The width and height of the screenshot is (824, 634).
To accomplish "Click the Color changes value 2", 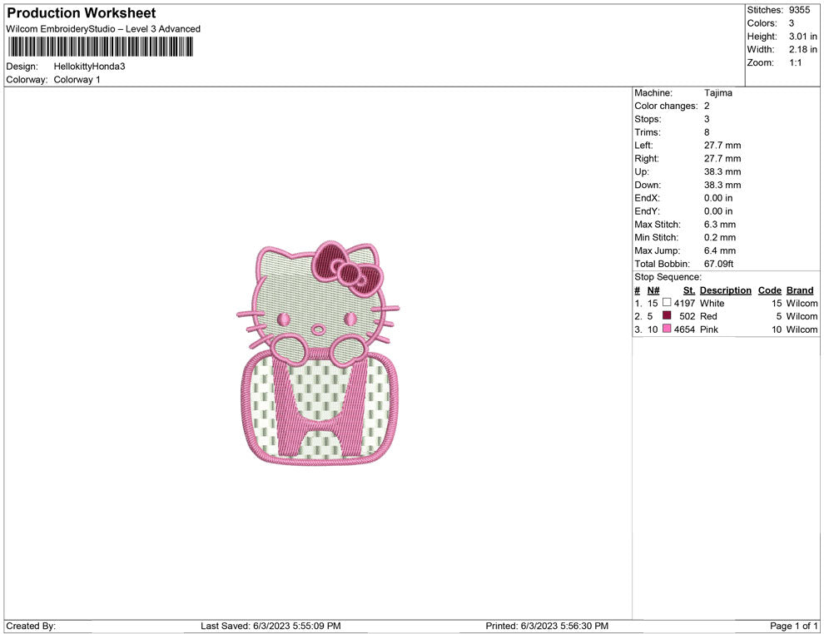I will point(707,106).
